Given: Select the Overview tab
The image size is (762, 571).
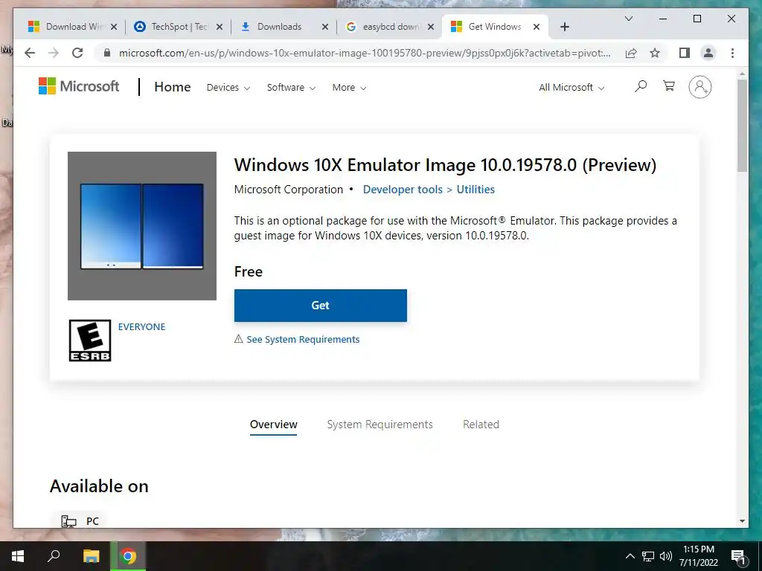Looking at the screenshot, I should click(274, 425).
